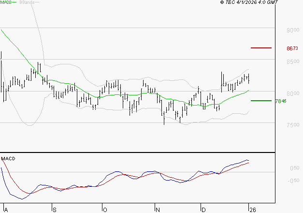
Task: Click the TEC 4/1/2026 timestamp text
Action: point(249,2)
